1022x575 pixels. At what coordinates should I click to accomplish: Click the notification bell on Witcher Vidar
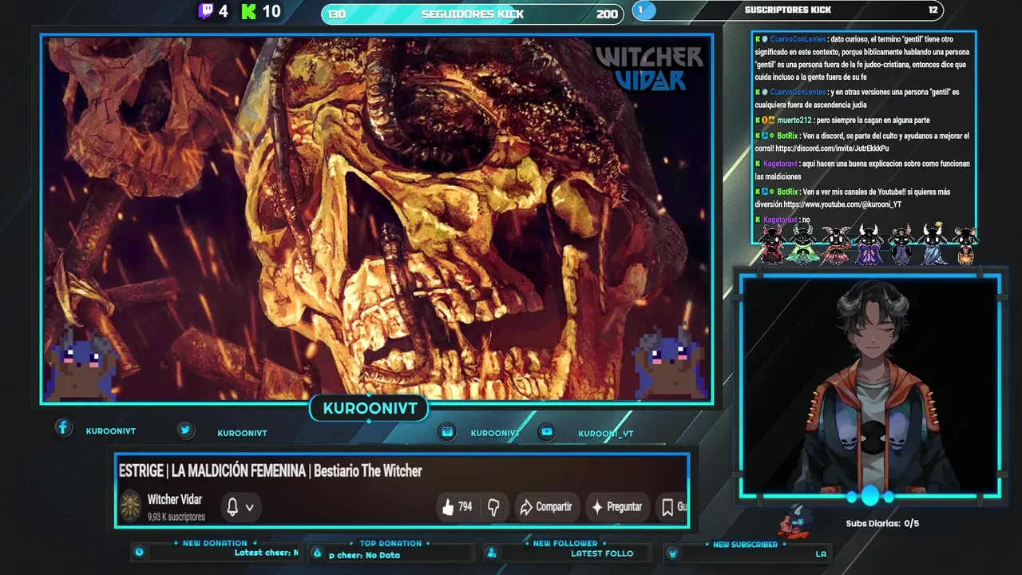point(232,506)
